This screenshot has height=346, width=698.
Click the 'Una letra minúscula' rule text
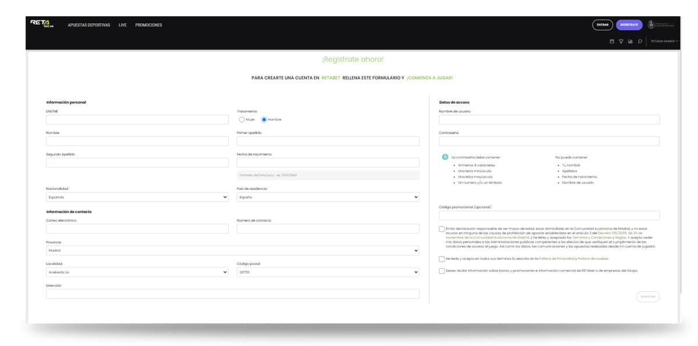point(475,171)
